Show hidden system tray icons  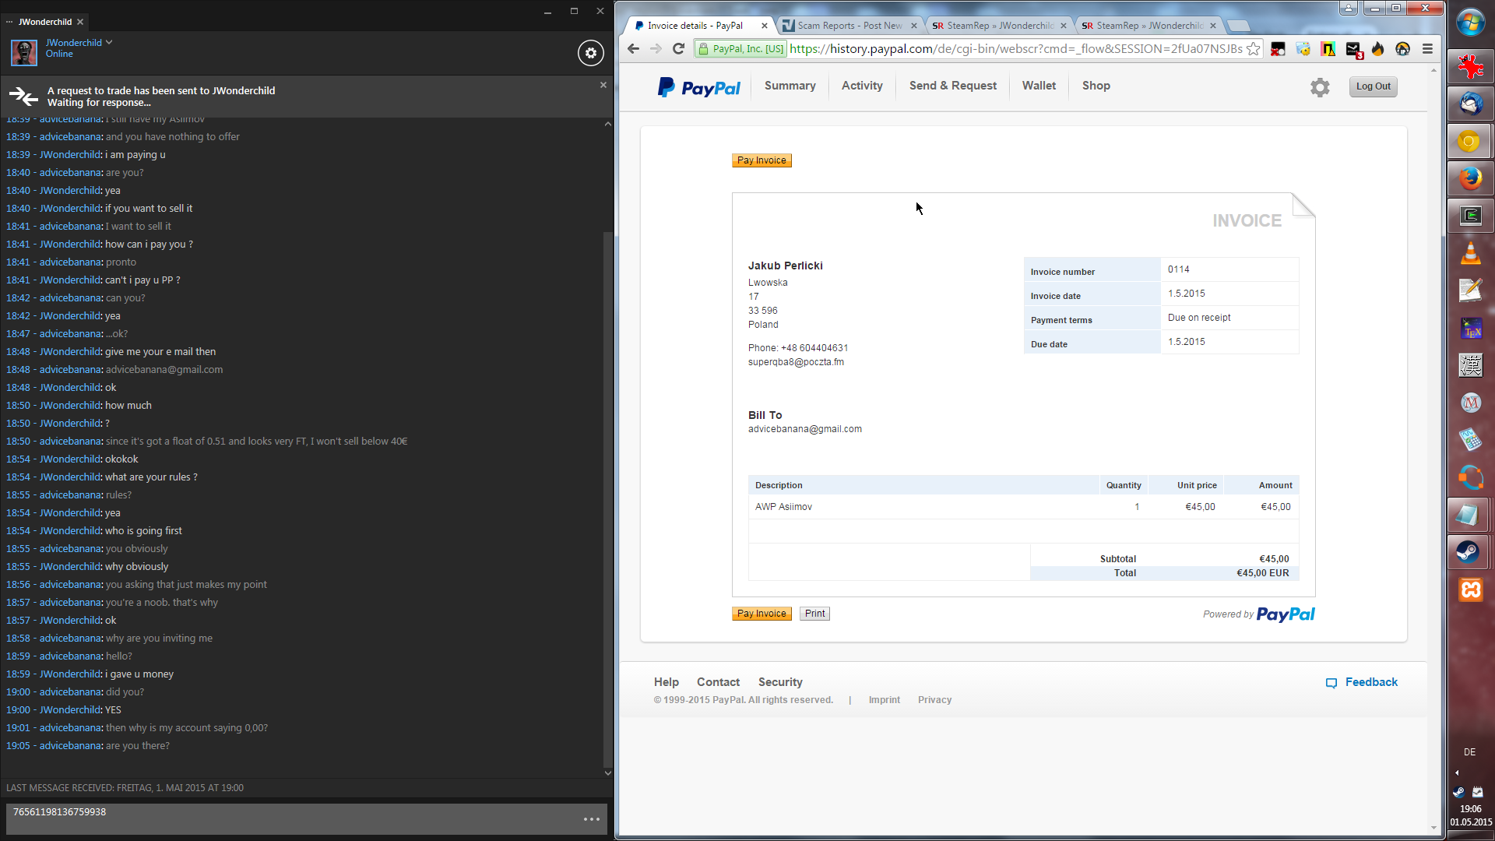[x=1457, y=773]
